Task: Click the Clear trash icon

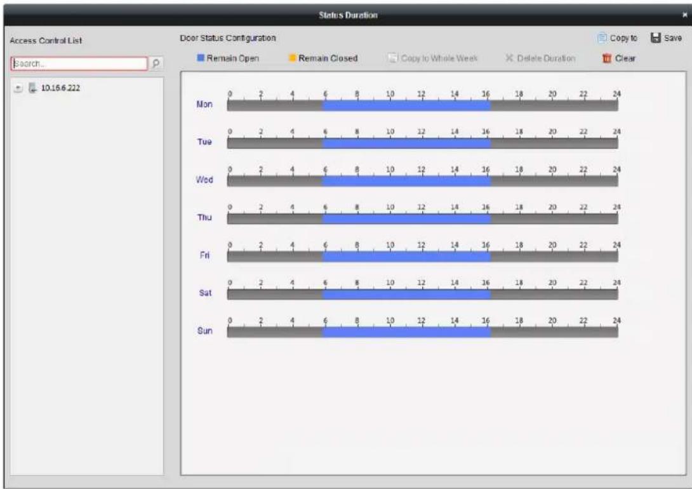Action: click(x=608, y=58)
